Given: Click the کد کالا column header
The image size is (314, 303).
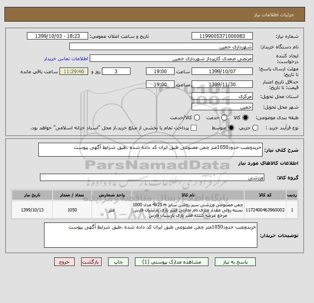Looking at the screenshot, I should [265, 195].
